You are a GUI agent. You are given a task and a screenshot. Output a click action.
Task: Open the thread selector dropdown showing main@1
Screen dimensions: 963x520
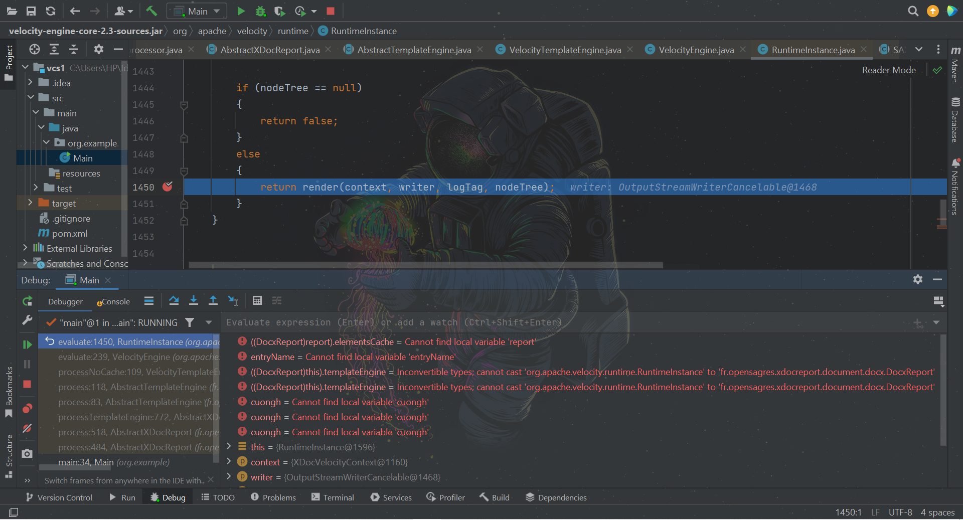pyautogui.click(x=209, y=322)
